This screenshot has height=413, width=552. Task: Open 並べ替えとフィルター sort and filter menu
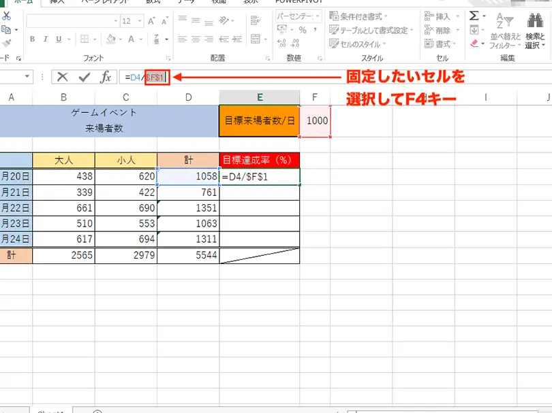click(505, 31)
